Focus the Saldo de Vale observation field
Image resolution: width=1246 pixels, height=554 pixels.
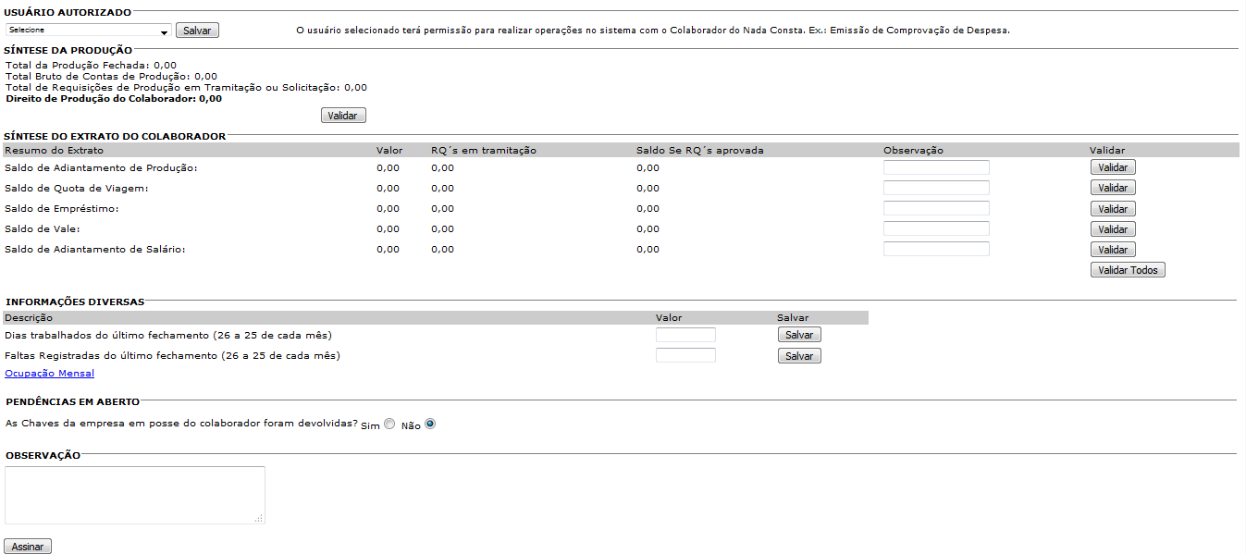click(935, 228)
